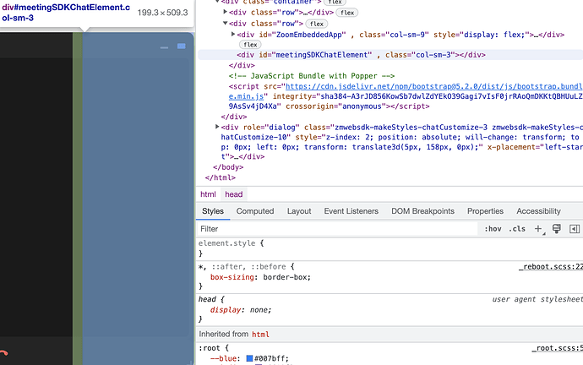Add a new style rule with plus icon
583x365 pixels.
[x=538, y=229]
